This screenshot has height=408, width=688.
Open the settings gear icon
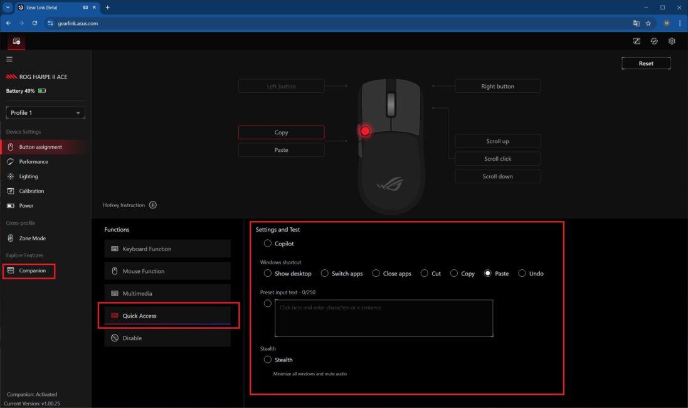(671, 41)
